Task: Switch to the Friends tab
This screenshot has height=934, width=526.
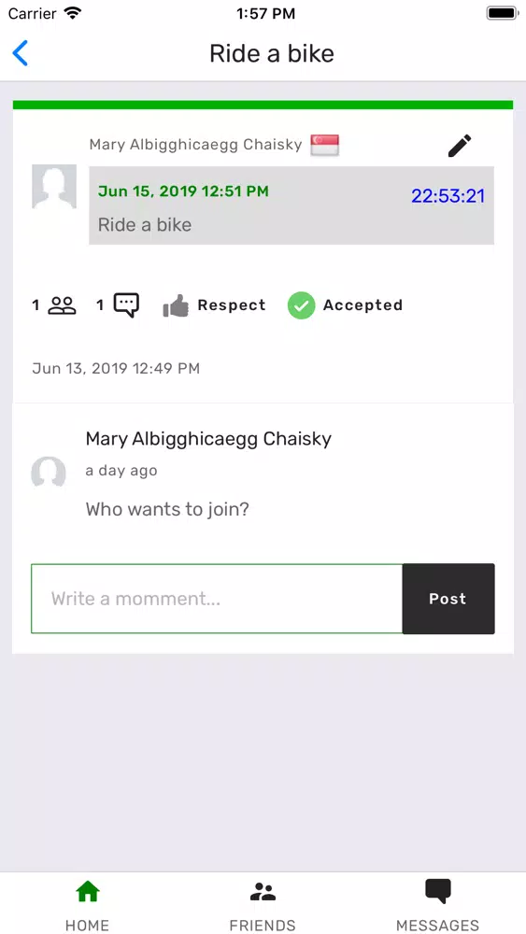Action: [263, 904]
